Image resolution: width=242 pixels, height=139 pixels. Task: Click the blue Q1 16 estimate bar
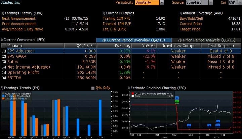pos(78,127)
